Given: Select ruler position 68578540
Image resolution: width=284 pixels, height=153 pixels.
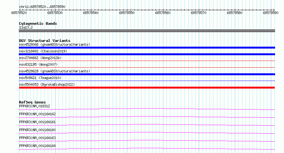Looking at the screenshot, I should tap(91, 13).
